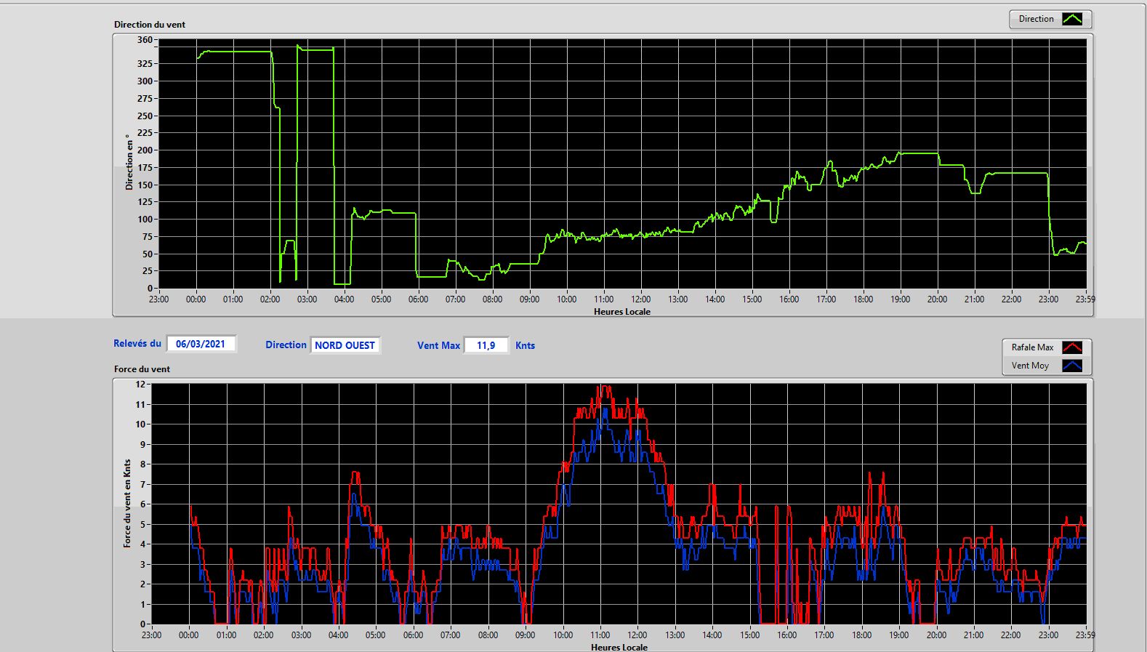Click 'Heures Locale' under the force chart
Screen dimensions: 1147x652
tap(619, 647)
